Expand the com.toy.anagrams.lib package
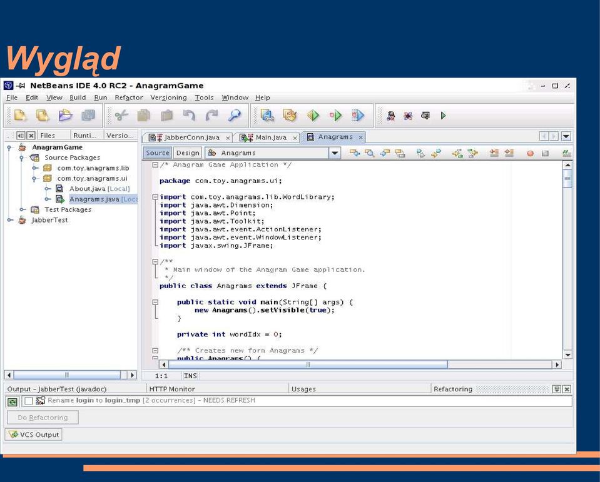Viewport: 600px width, 482px height. point(35,168)
